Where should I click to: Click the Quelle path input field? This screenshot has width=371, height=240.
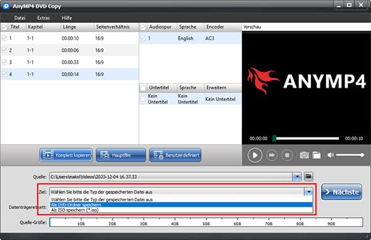pyautogui.click(x=171, y=176)
